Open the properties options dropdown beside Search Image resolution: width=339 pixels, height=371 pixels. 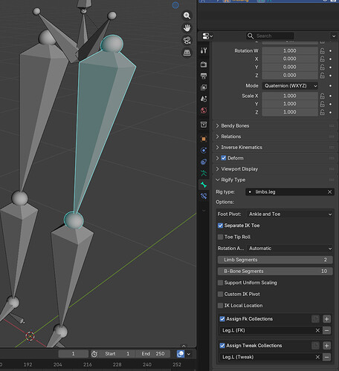pyautogui.click(x=334, y=36)
